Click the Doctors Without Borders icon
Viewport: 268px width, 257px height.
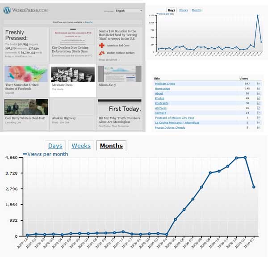coord(102,53)
